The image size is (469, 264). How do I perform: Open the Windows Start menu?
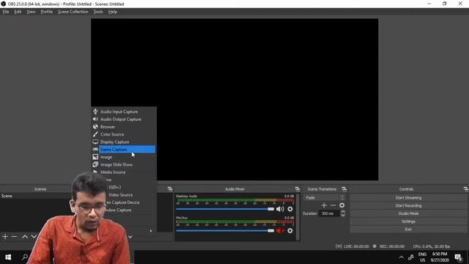[8, 257]
